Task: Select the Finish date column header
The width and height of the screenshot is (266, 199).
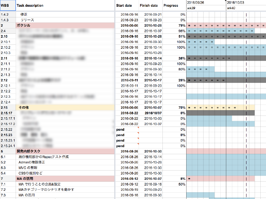Action: (149, 6)
